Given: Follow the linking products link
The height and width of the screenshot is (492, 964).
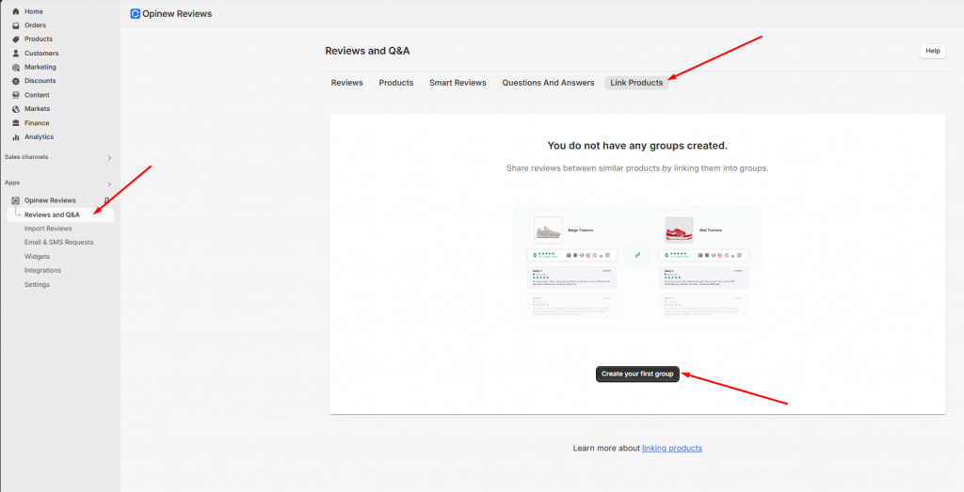Looking at the screenshot, I should tap(671, 448).
